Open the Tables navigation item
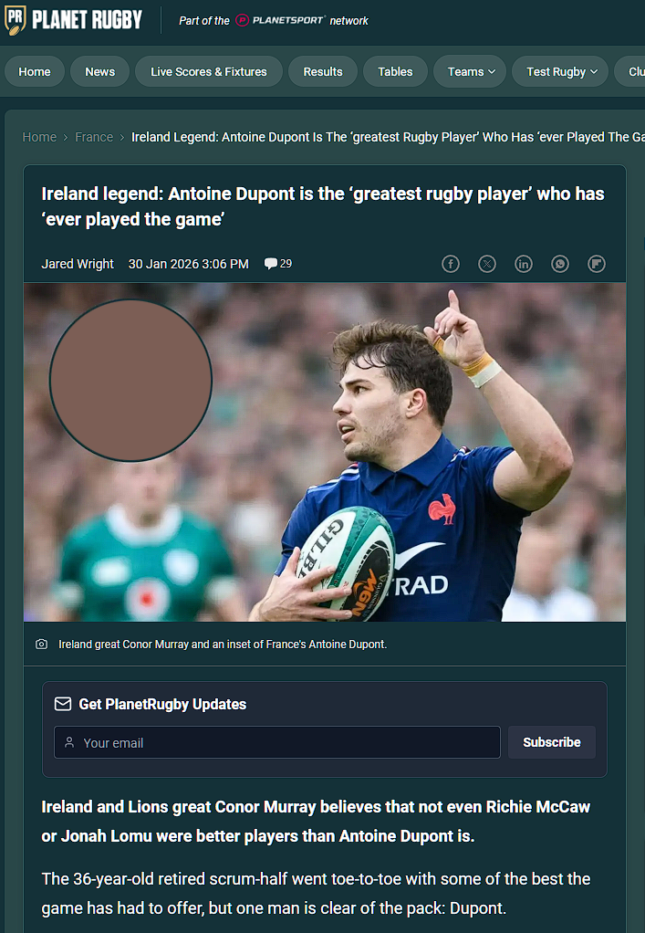This screenshot has width=645, height=933. (395, 71)
